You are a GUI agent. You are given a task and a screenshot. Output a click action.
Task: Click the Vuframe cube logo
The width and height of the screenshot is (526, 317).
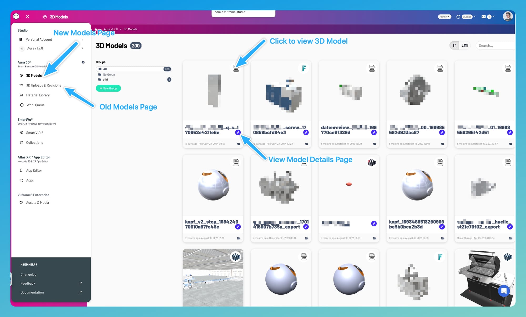coord(16,16)
